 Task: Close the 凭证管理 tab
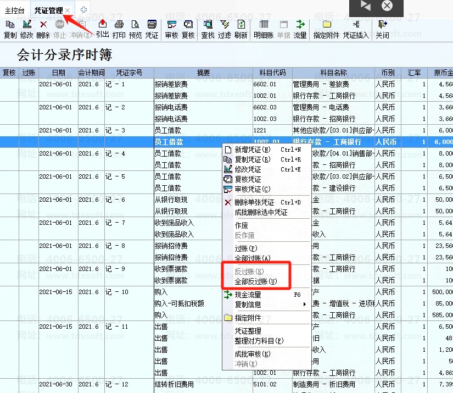pyautogui.click(x=68, y=10)
